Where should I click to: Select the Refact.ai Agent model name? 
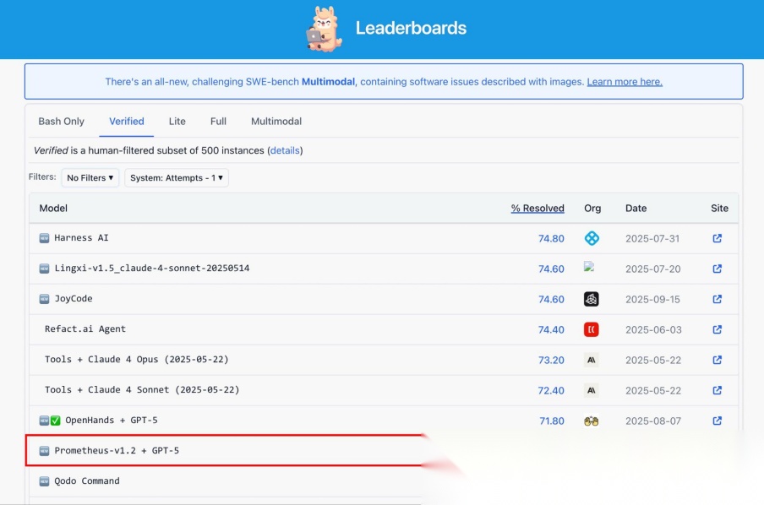85,329
